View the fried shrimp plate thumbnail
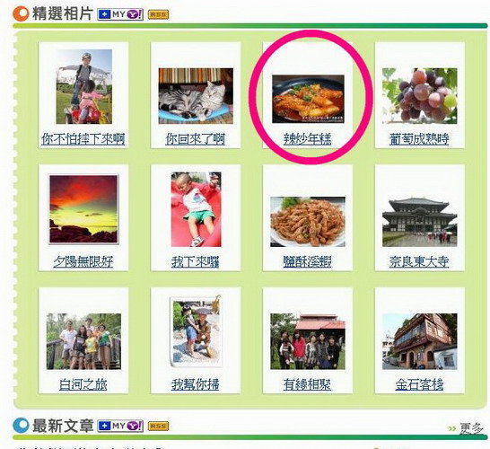The image size is (490, 449). [308, 222]
